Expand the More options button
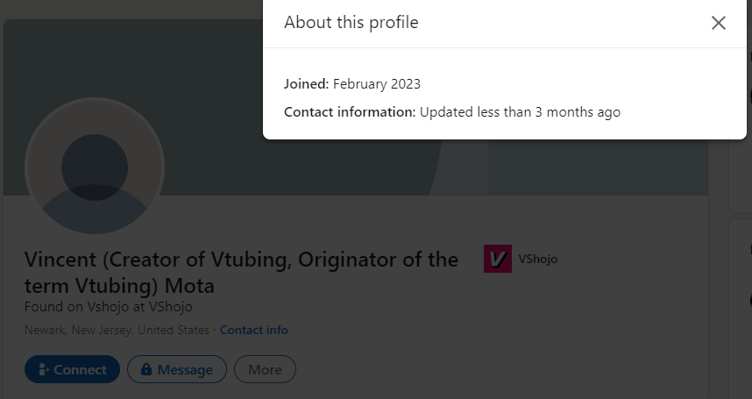This screenshot has height=399, width=752. click(x=265, y=369)
